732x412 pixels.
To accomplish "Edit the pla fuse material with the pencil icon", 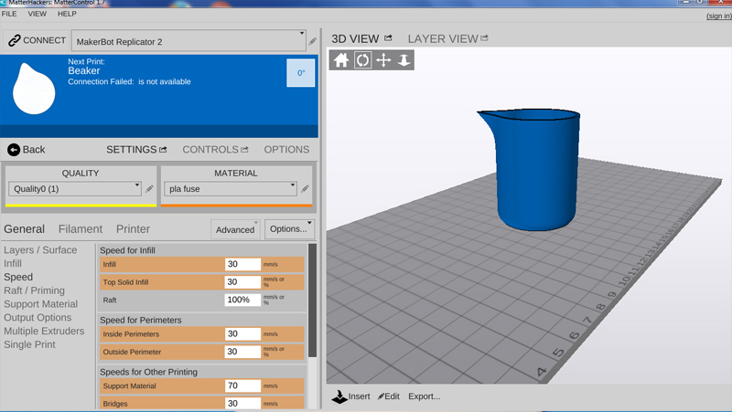I will 305,189.
